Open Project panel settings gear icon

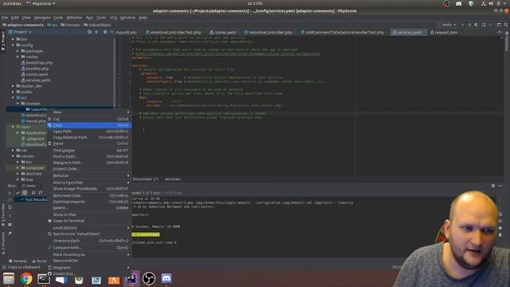104,32
